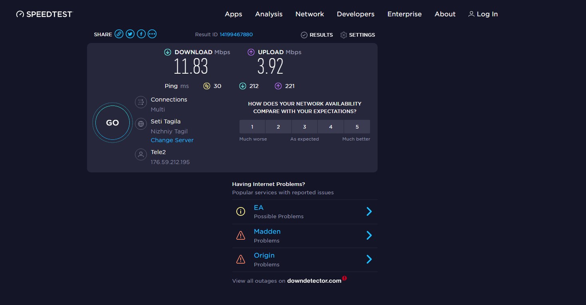
Task: Open the About menu
Action: point(445,14)
